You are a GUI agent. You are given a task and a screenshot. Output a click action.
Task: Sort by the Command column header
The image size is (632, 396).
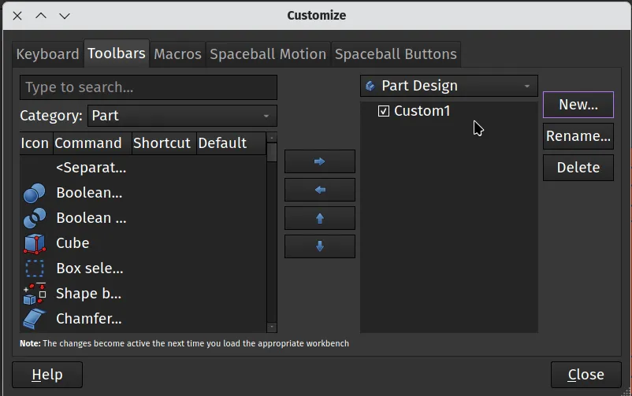[92, 143]
